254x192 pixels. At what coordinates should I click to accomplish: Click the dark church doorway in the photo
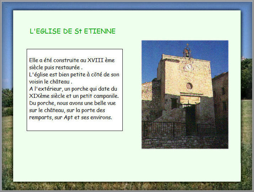tap(190, 120)
